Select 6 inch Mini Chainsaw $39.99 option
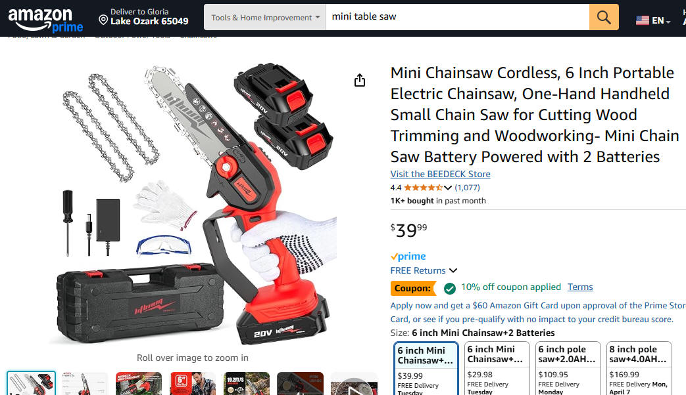 point(426,369)
